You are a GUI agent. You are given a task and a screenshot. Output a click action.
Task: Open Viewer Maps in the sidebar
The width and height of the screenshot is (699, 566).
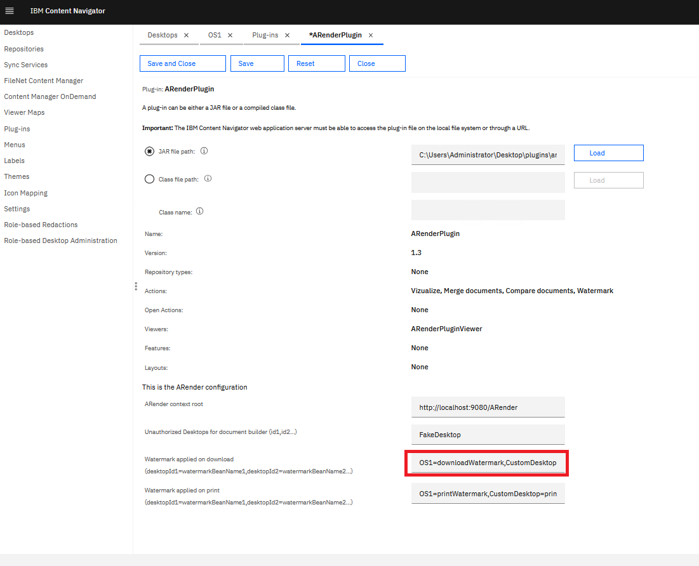pos(24,113)
